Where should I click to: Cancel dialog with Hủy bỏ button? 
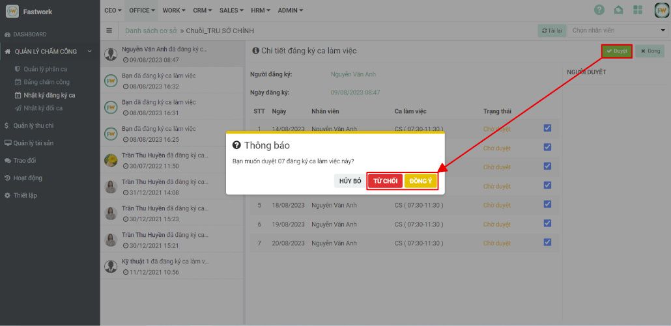point(350,181)
